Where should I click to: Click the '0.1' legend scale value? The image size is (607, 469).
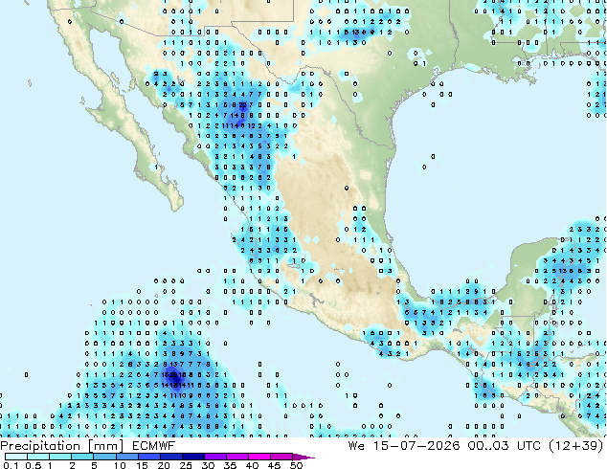click(11, 465)
